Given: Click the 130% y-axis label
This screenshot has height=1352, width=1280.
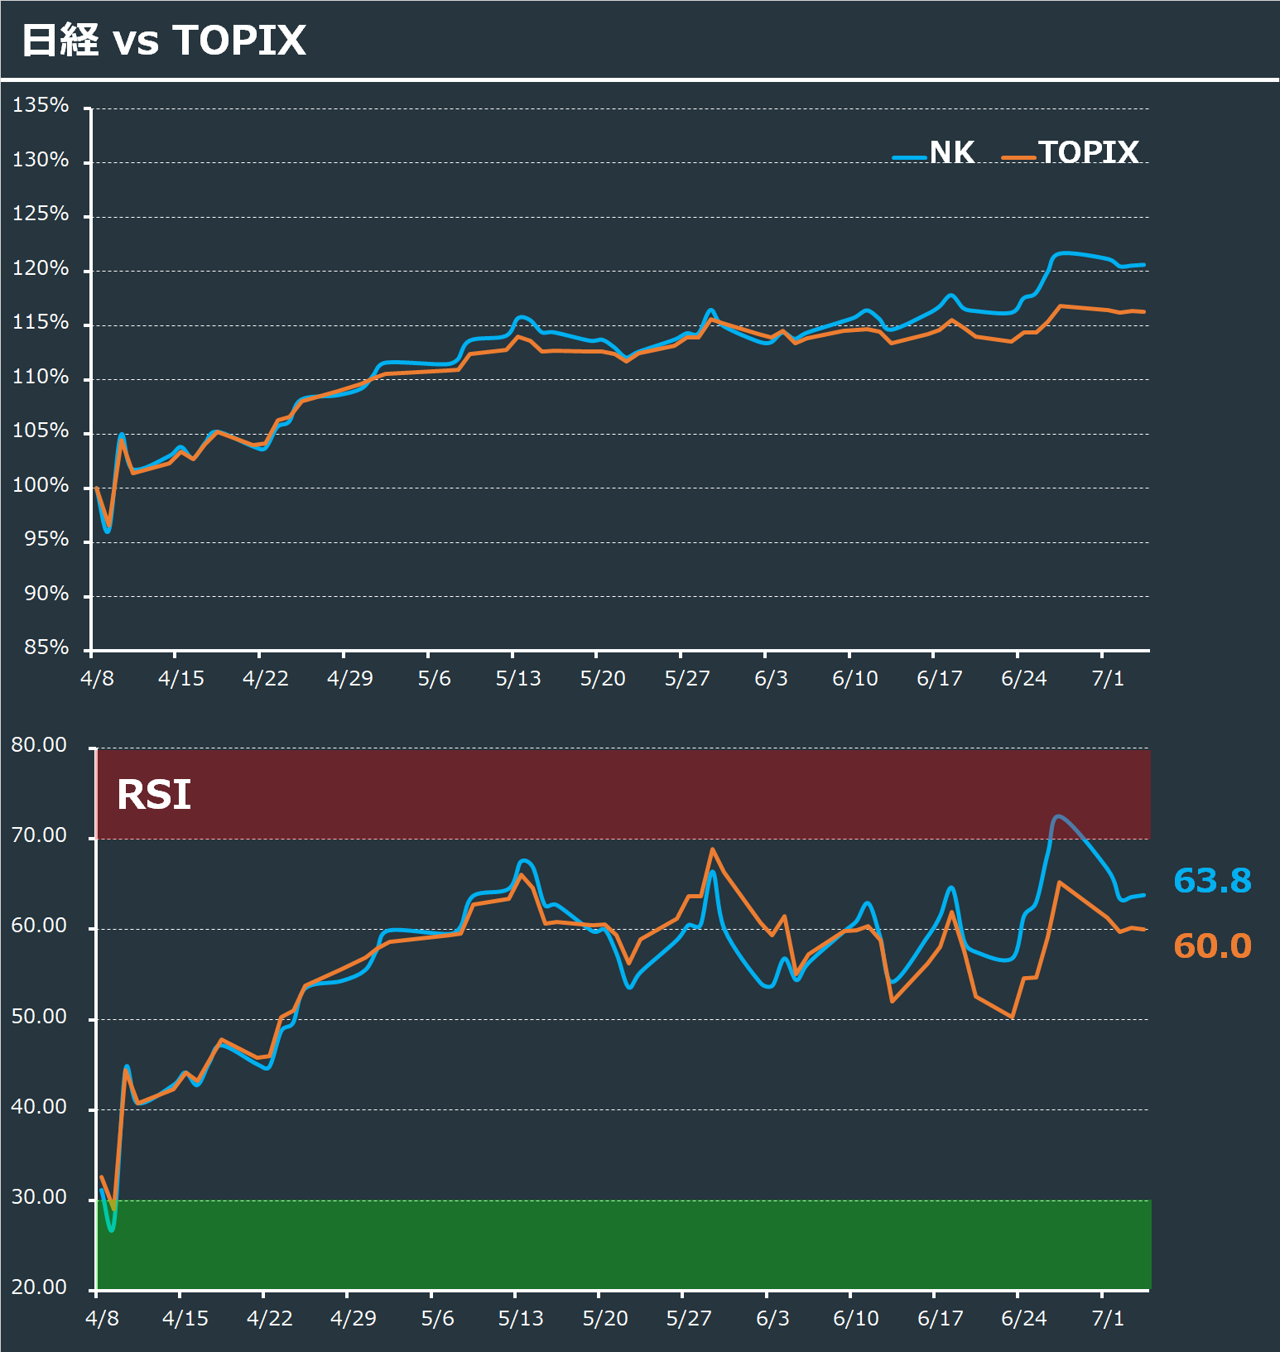Looking at the screenshot, I should tap(41, 160).
